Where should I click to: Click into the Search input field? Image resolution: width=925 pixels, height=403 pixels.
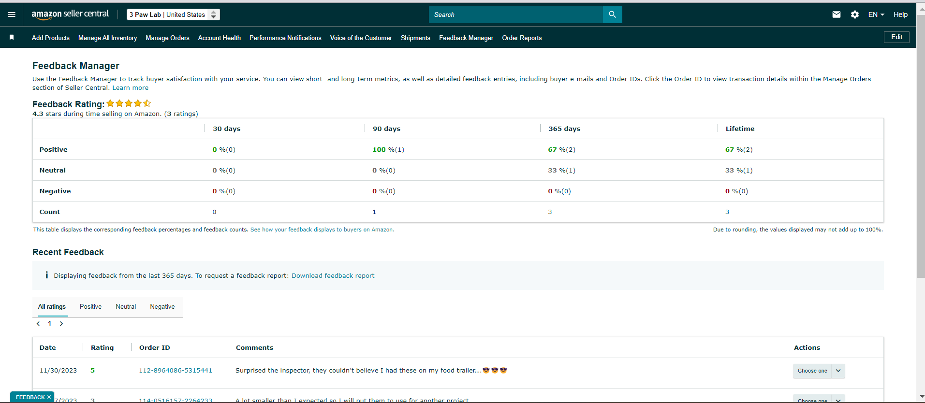click(x=516, y=14)
